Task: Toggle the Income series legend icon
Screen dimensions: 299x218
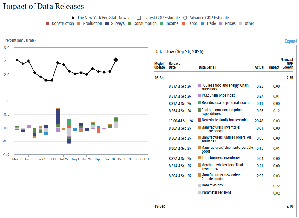Action: pos(161,23)
